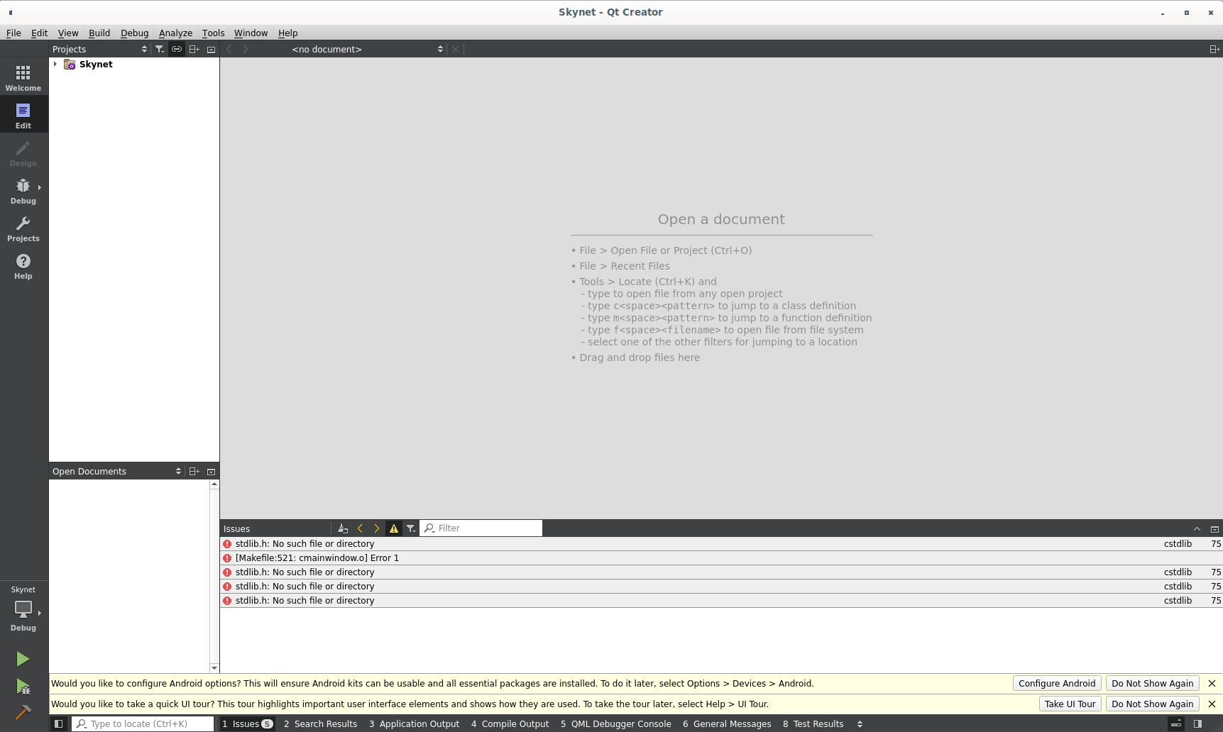Start debugging with the play-bug button
Image resolution: width=1223 pixels, height=732 pixels.
coord(23,686)
